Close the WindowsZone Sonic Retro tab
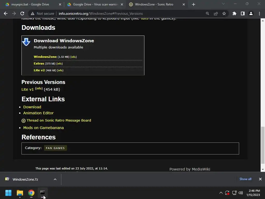This screenshot has width=265, height=199. (184, 4)
